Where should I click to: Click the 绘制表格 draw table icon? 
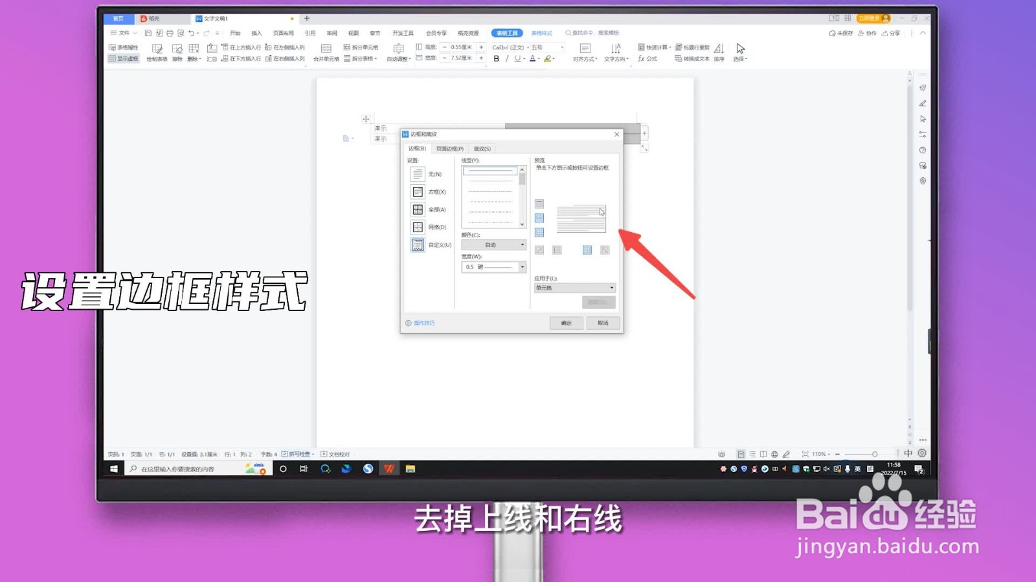tap(157, 53)
